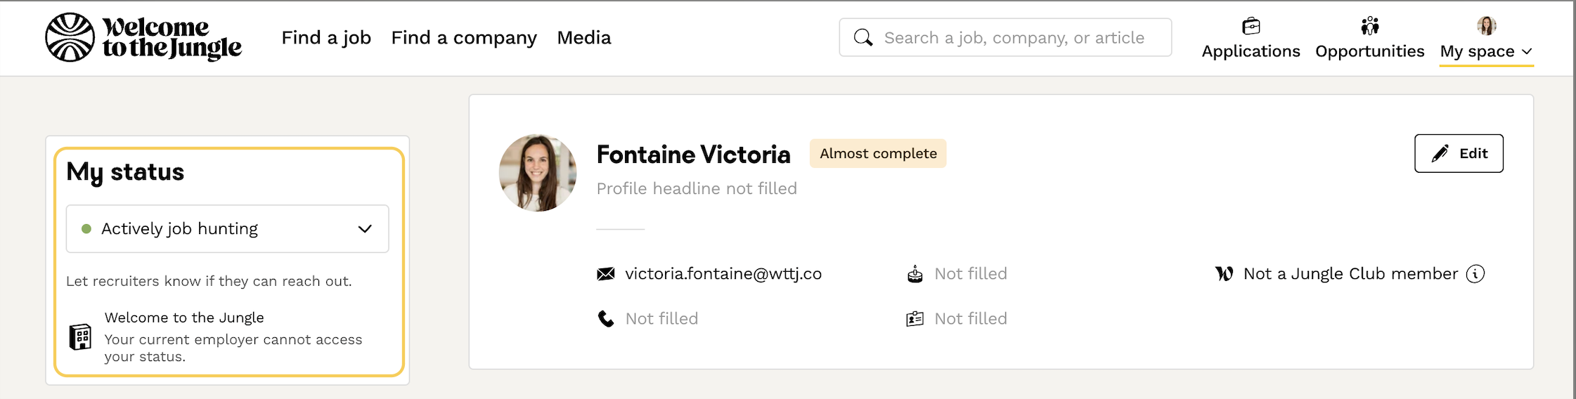Click the Welcome to the Jungle logo
1576x399 pixels.
coord(143,37)
